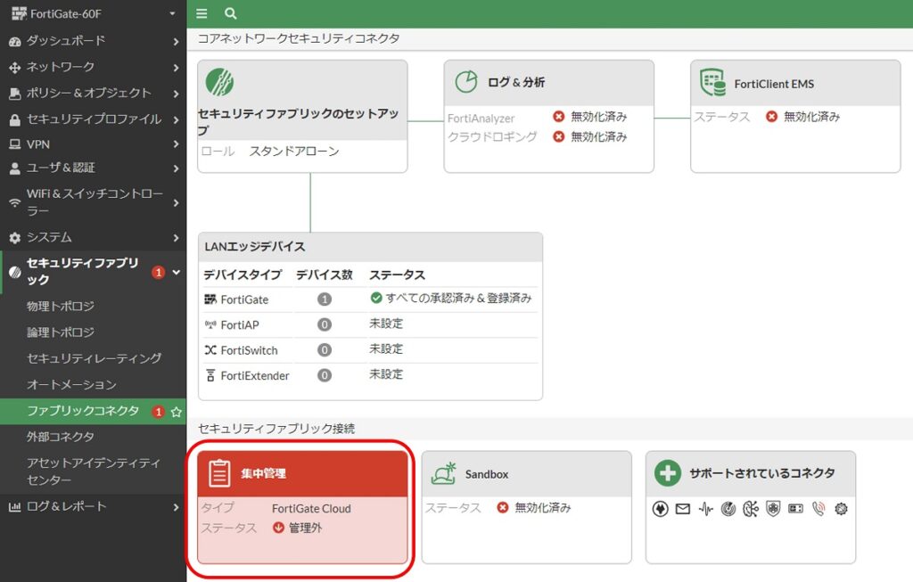
Task: Toggle favorite star beside ファブリックコネクタ
Action: pyautogui.click(x=177, y=412)
